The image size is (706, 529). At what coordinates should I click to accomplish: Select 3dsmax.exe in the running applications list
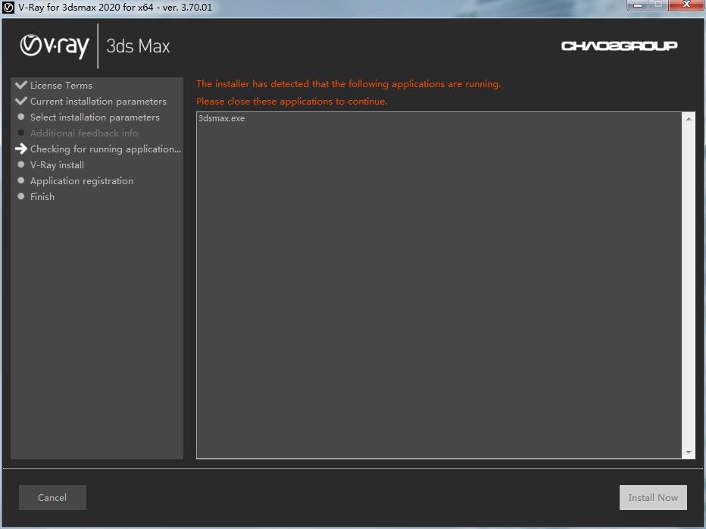(x=221, y=119)
